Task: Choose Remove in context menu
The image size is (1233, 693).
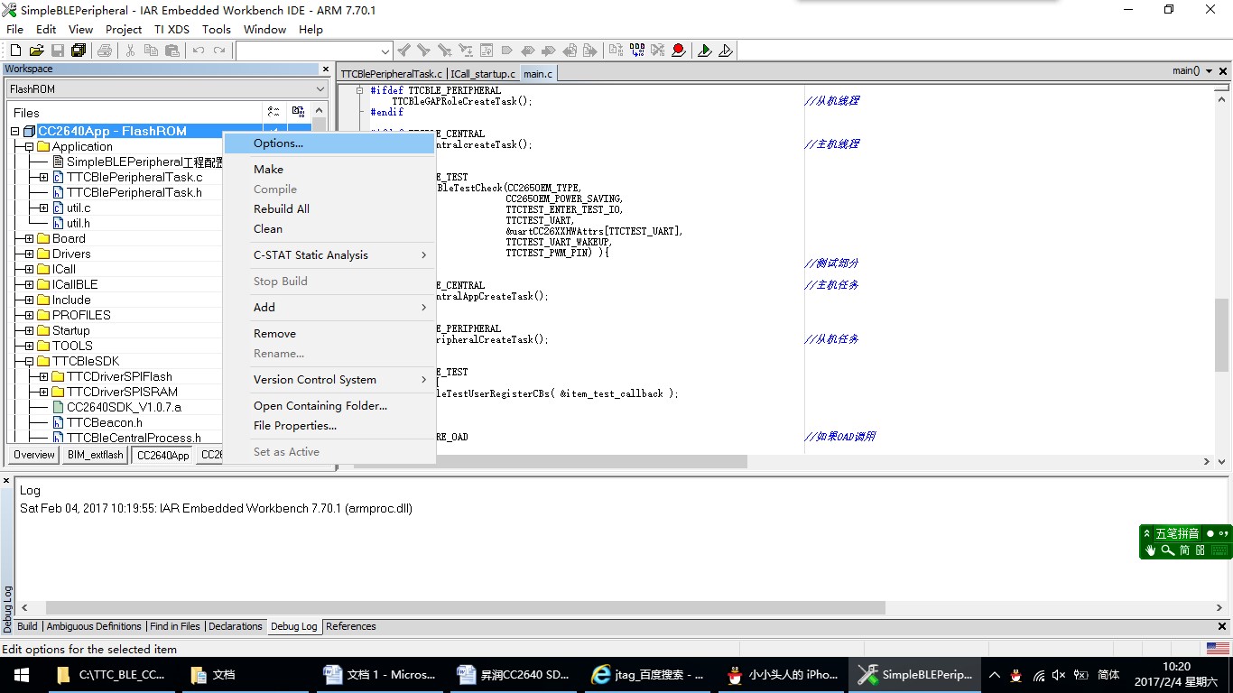Action: [329, 333]
